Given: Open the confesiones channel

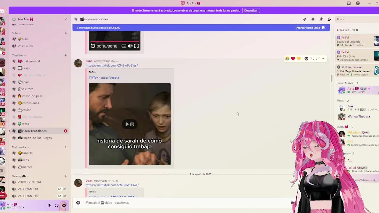Looking at the screenshot, I should pos(40,103).
